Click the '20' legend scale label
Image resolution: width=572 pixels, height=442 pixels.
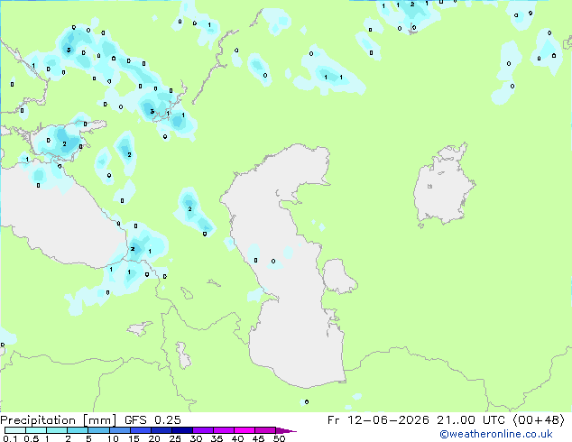[x=154, y=438]
